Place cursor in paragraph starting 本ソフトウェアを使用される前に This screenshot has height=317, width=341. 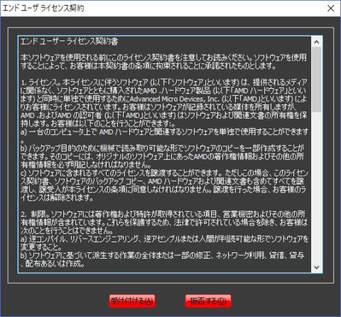163,62
